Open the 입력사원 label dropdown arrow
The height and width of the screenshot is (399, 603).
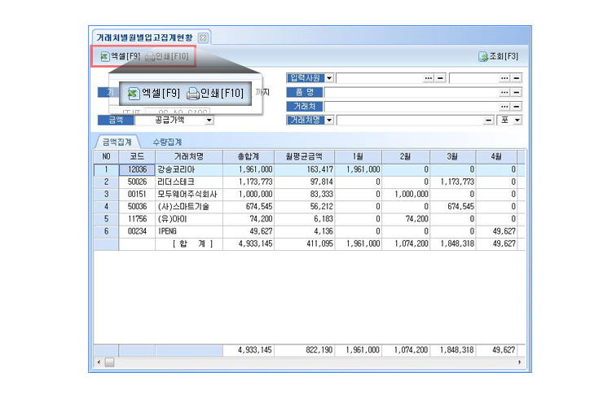tap(330, 78)
